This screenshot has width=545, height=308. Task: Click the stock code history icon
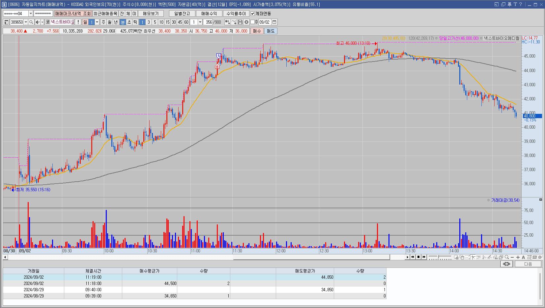6,22
